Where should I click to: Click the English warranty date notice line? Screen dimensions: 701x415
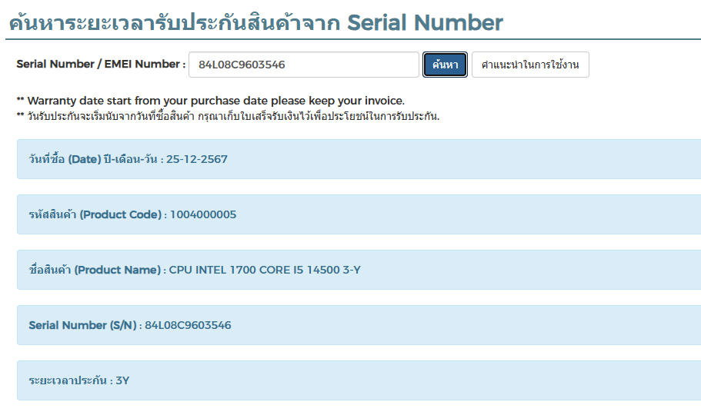[215, 101]
